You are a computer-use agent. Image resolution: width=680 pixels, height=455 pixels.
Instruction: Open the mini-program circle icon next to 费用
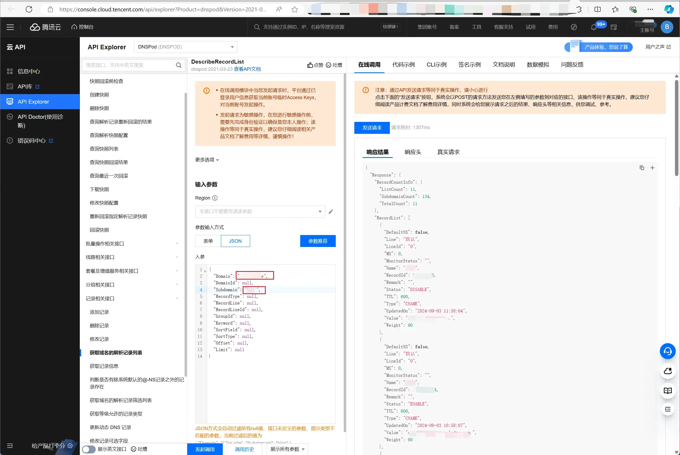pyautogui.click(x=574, y=27)
